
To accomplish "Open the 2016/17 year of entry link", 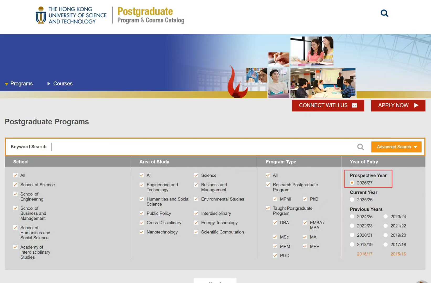I will [x=364, y=254].
